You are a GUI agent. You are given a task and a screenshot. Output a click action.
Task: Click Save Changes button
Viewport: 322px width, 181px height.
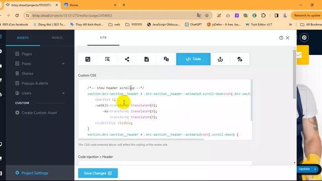click(x=98, y=173)
